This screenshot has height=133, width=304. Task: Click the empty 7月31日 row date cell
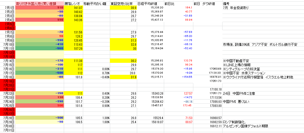tap(8, 130)
